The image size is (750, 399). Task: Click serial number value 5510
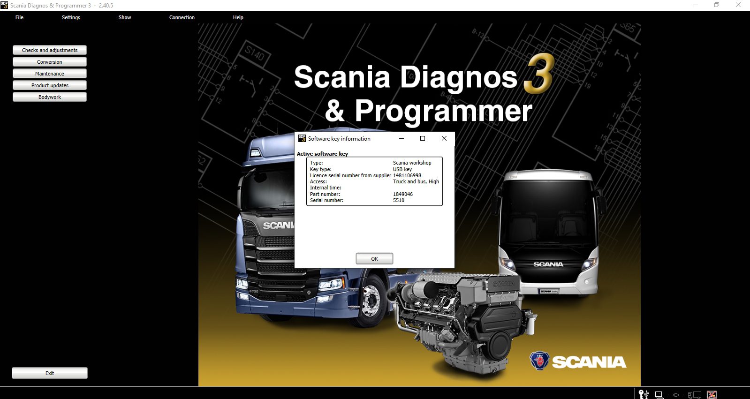pos(399,200)
